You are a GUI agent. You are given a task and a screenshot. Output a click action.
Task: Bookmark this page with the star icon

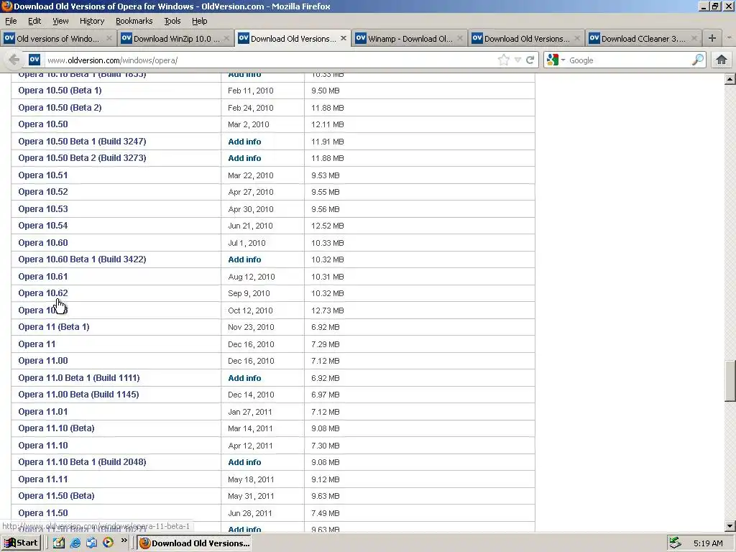coord(504,60)
